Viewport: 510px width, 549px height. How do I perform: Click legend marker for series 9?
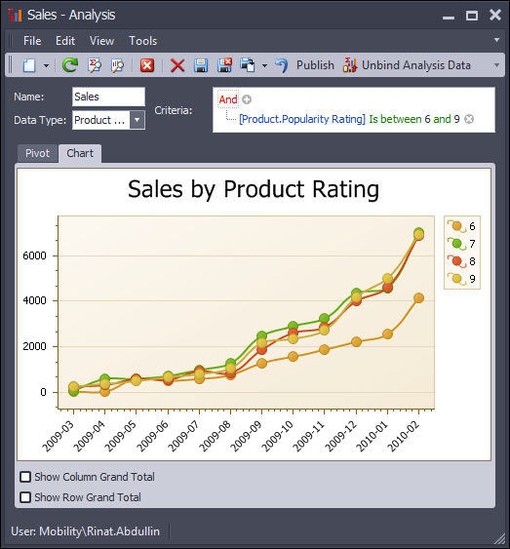pos(457,279)
